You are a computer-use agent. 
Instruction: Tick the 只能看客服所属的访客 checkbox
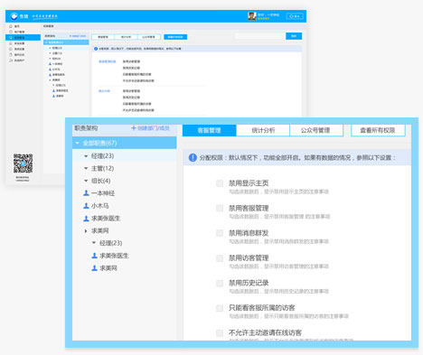click(220, 308)
